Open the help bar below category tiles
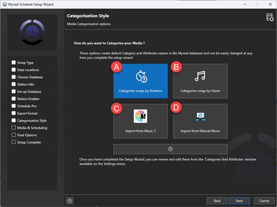The height and width of the screenshot is (207, 277). tap(170, 149)
